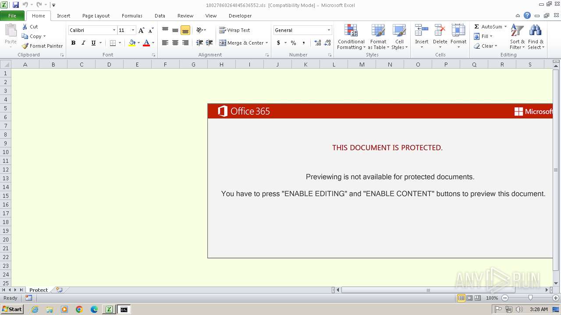Viewport: 561px width, 315px height.
Task: Switch to Page Layout view button
Action: [469, 298]
